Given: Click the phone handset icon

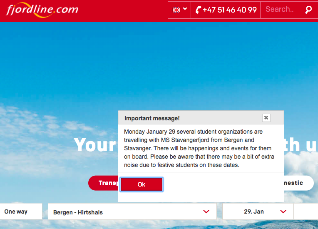Looking at the screenshot, I should (198, 10).
